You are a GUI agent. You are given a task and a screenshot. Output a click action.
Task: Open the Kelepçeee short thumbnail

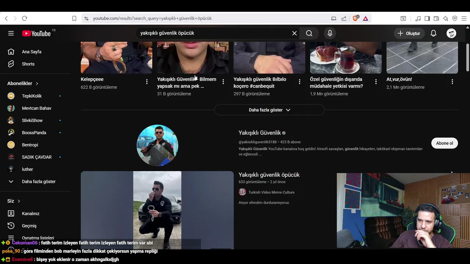(116, 58)
